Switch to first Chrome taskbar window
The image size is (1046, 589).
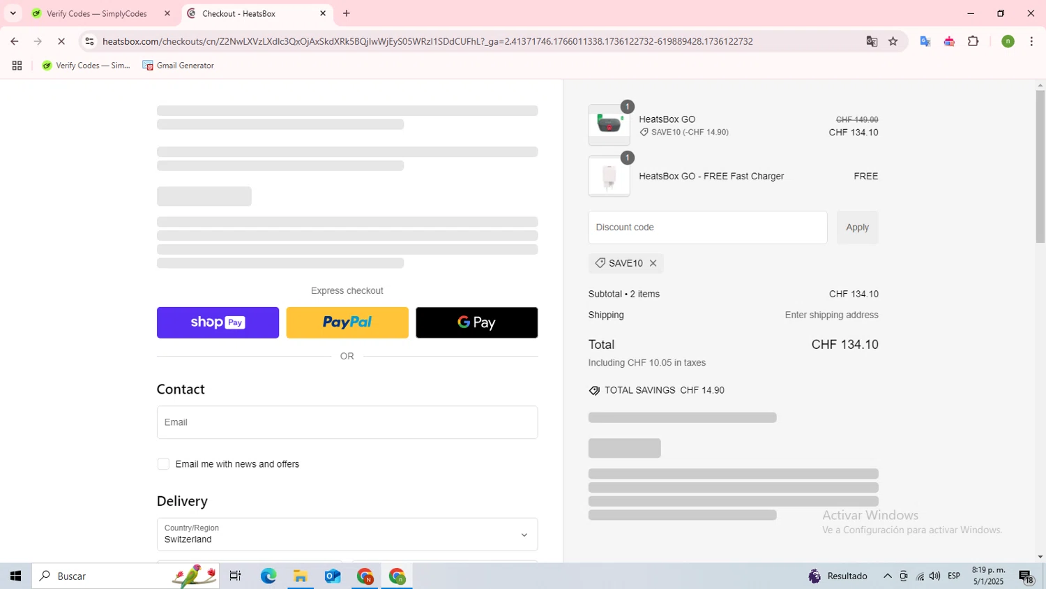(365, 576)
